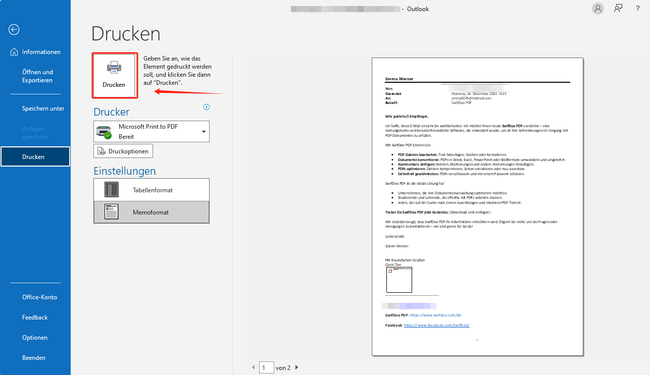650x375 pixels.
Task: Click the swifdoo.com/de link in preview
Action: [435, 315]
